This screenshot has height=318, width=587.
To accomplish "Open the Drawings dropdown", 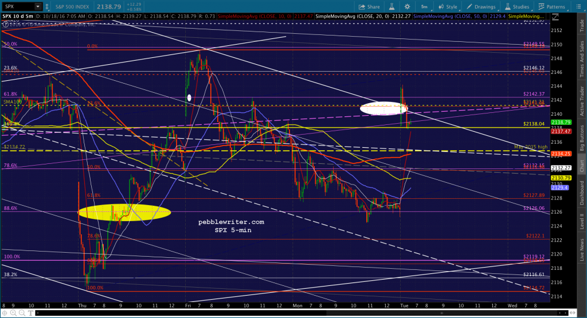I will tap(482, 7).
